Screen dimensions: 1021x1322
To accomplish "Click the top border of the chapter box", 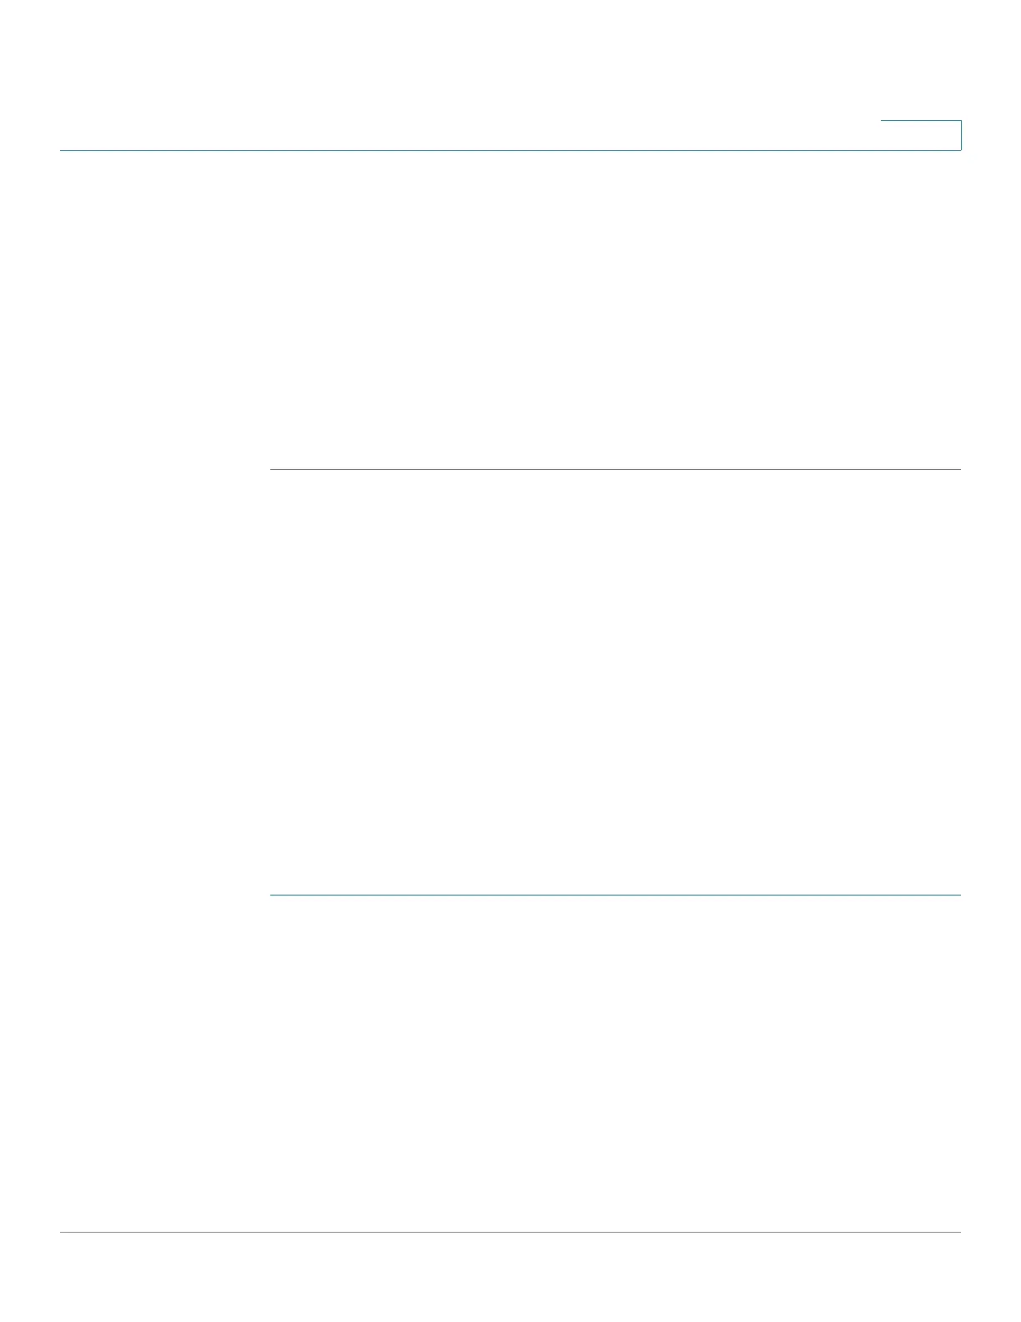I will coord(921,121).
